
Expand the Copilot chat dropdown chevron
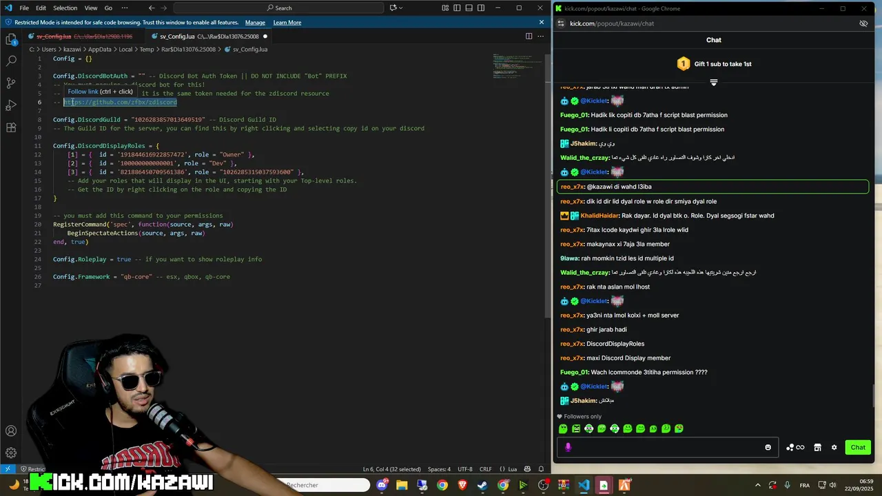pos(402,8)
